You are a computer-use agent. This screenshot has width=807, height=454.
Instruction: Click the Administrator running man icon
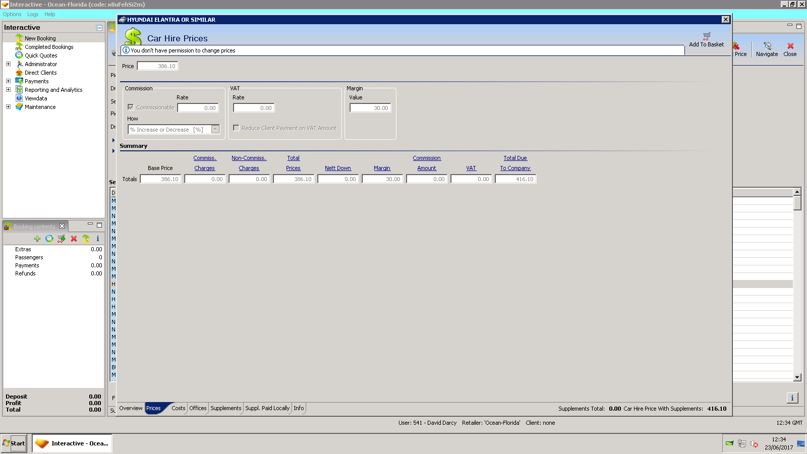[19, 64]
